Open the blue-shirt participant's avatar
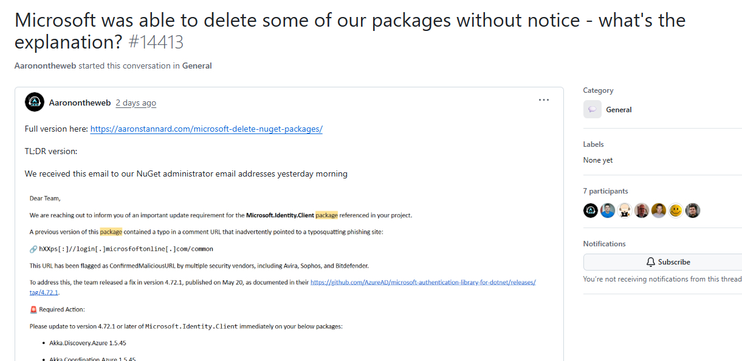Viewport: 742px width, 361px height. [608, 211]
